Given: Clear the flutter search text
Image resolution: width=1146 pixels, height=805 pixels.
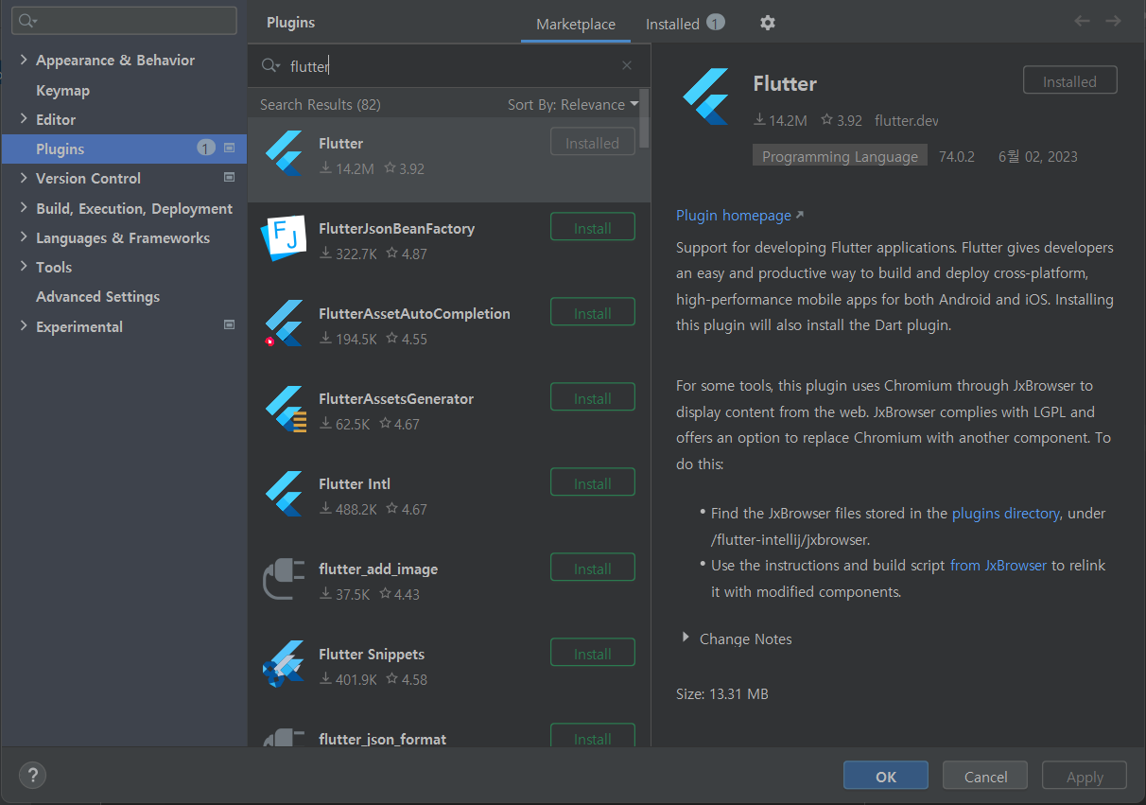Looking at the screenshot, I should click(x=627, y=65).
